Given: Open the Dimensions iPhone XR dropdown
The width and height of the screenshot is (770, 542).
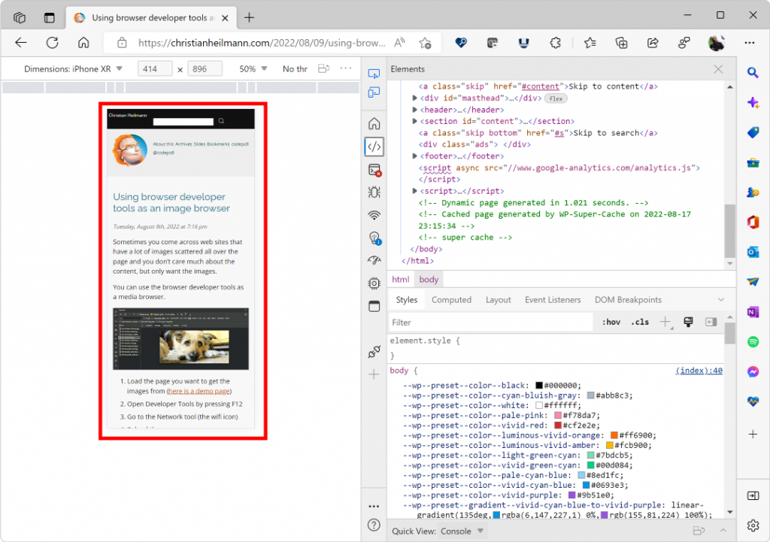Looking at the screenshot, I should pos(73,69).
